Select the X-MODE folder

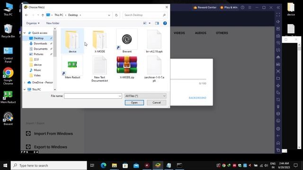point(100,41)
